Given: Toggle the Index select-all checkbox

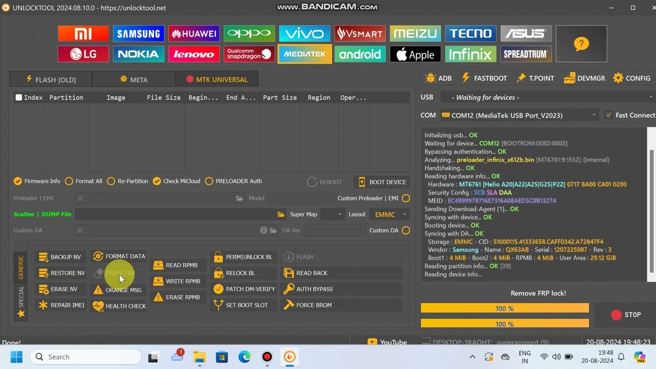Looking at the screenshot, I should pyautogui.click(x=19, y=97).
